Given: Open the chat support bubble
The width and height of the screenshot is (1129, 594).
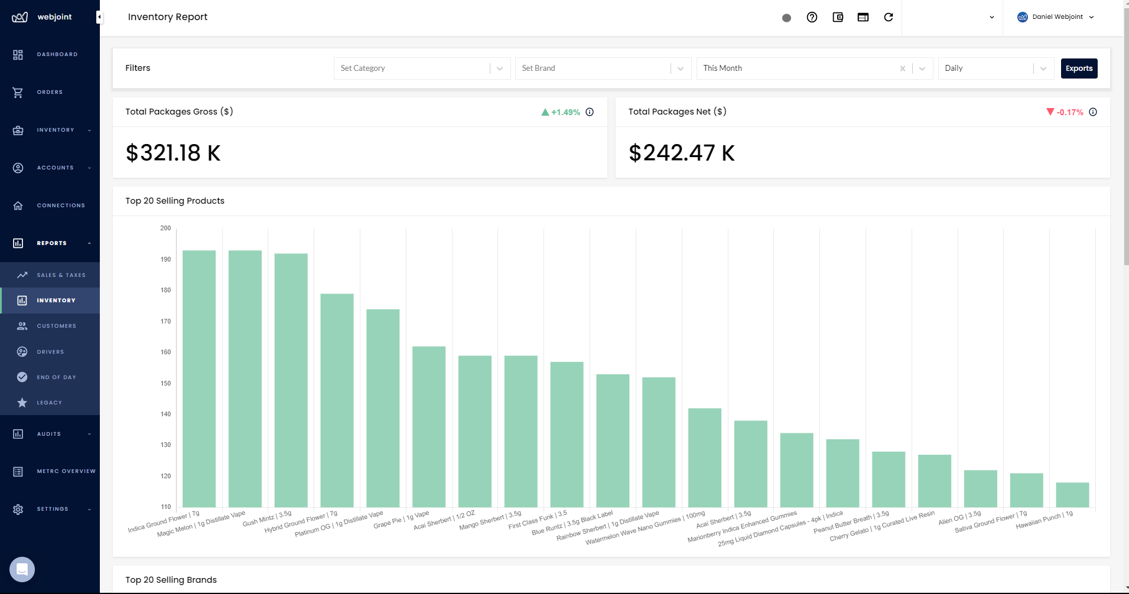Looking at the screenshot, I should click(22, 569).
